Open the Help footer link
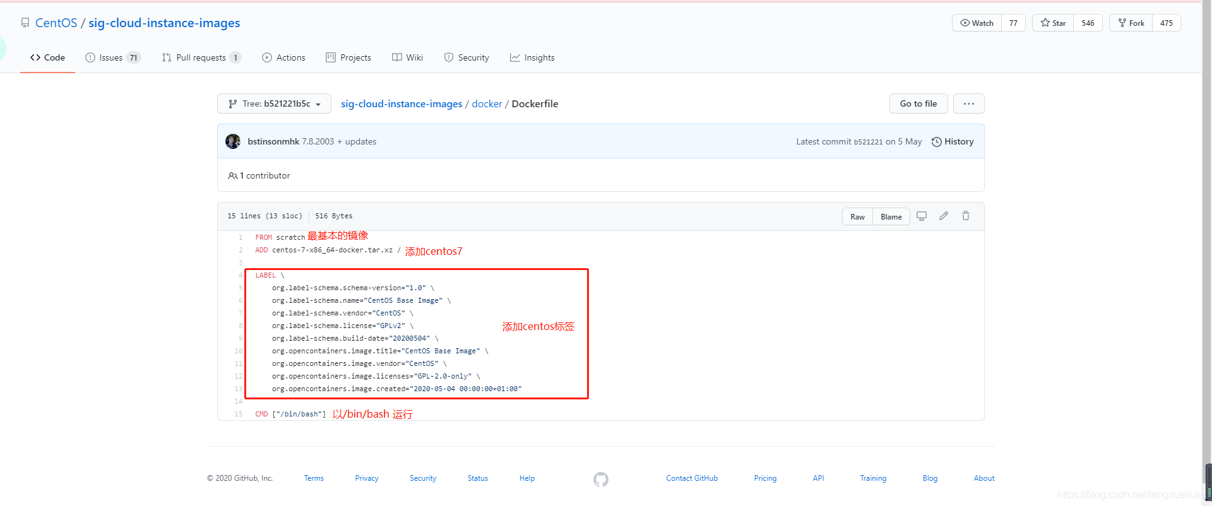This screenshot has width=1212, height=506. [x=527, y=478]
